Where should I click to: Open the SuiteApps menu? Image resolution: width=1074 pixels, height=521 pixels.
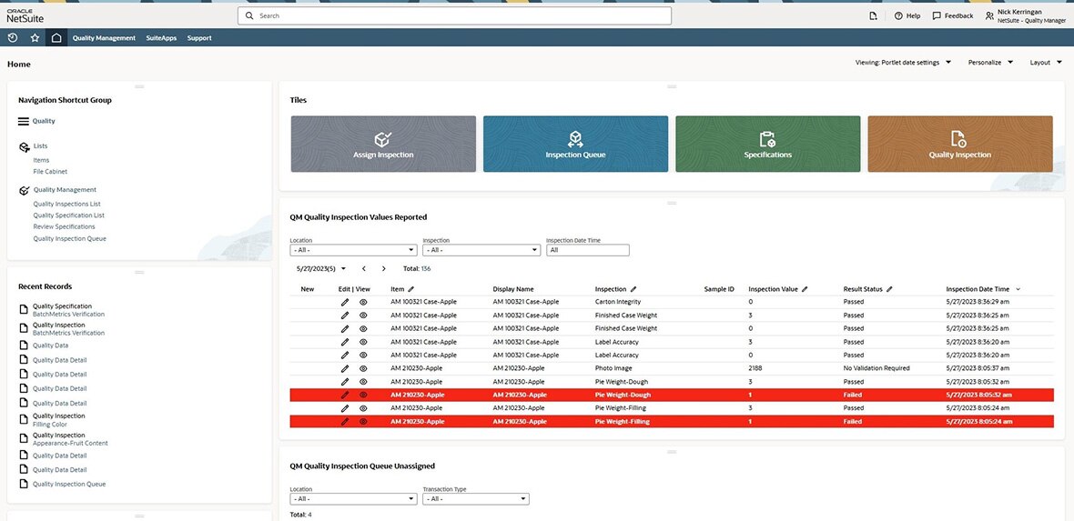pos(161,38)
